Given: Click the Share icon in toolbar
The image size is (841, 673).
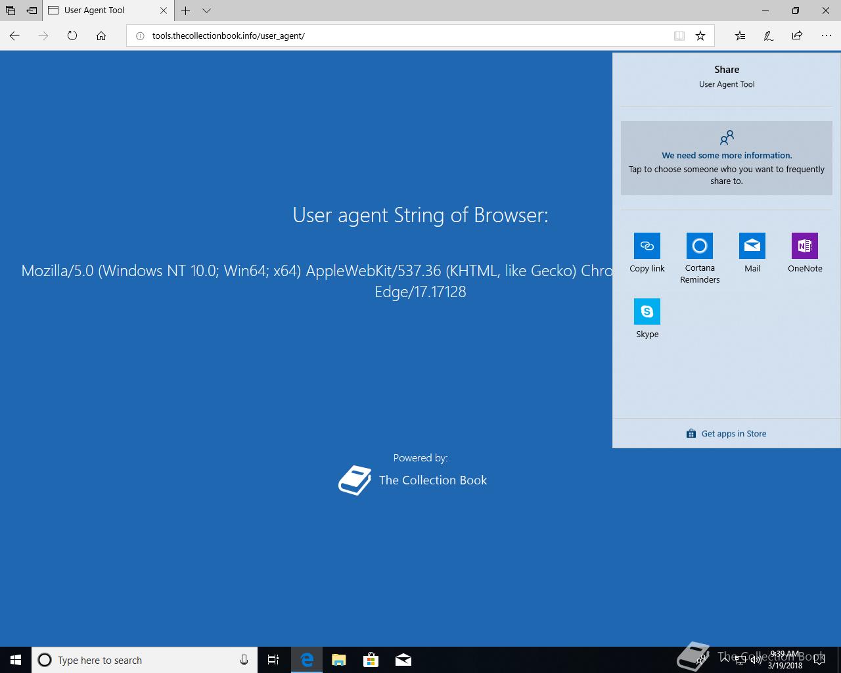Looking at the screenshot, I should 798,35.
